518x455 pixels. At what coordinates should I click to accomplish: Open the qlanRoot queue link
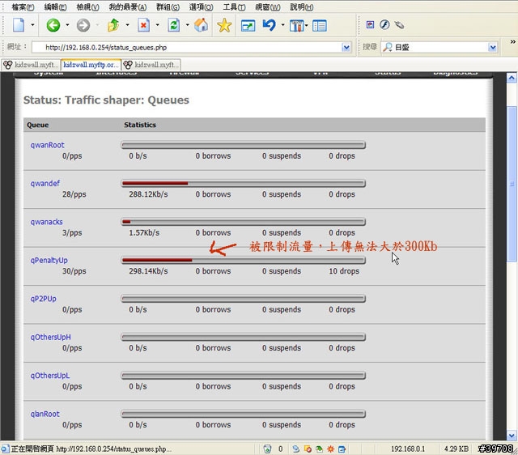pos(45,414)
